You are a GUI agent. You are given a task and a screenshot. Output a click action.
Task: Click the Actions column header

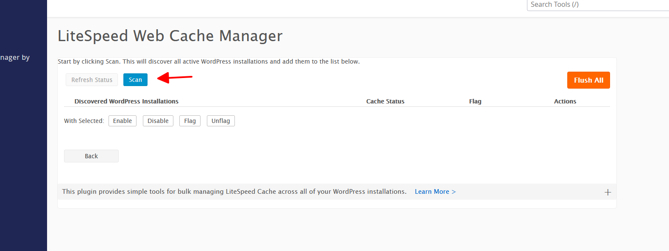tap(565, 101)
